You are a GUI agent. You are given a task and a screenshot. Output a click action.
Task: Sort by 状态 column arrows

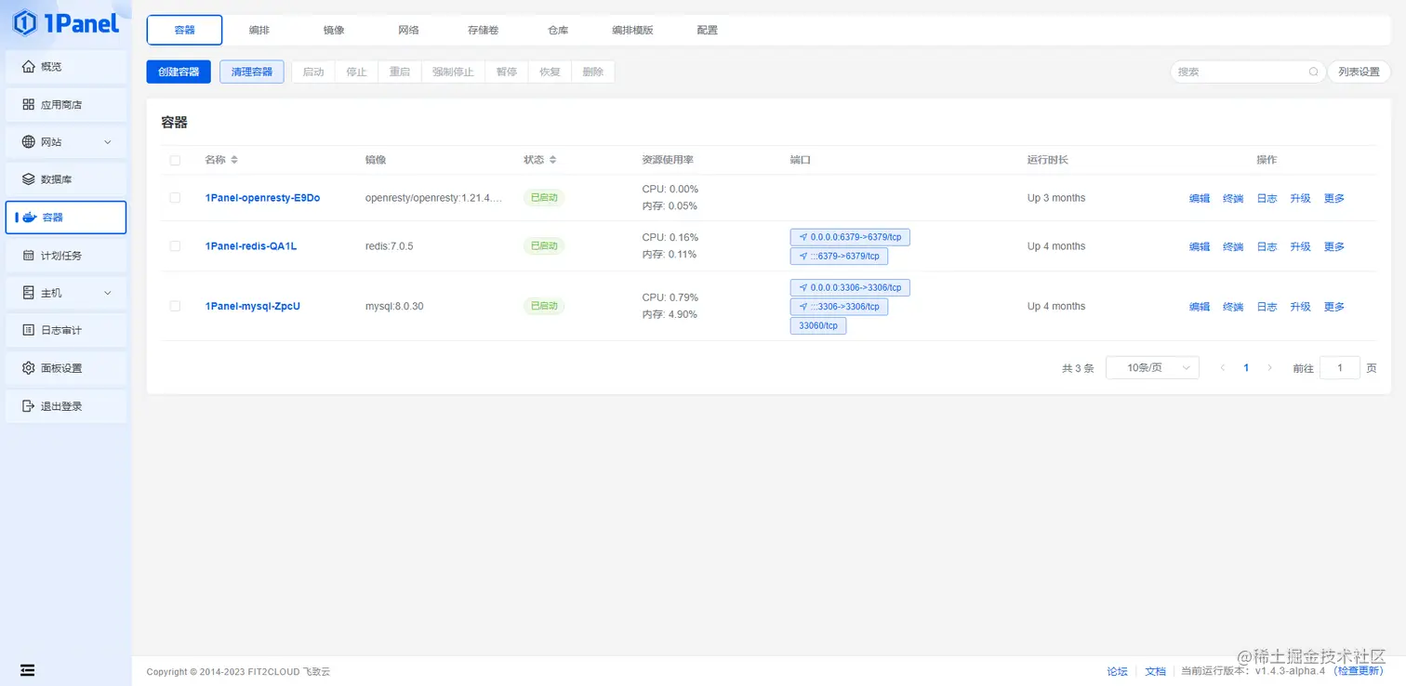tap(552, 160)
